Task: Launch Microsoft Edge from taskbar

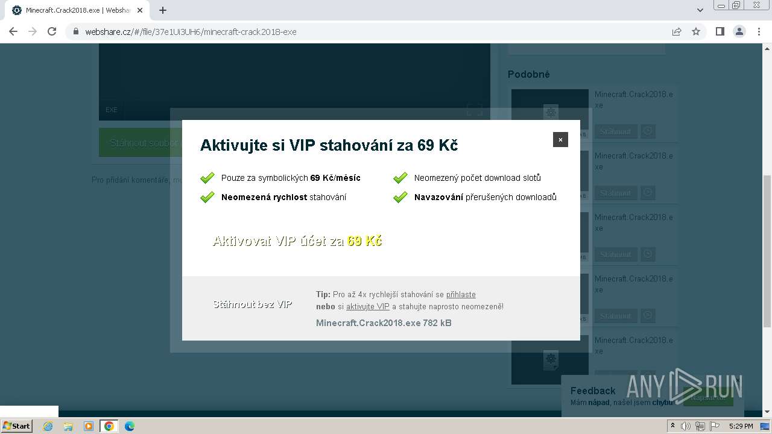Action: click(130, 426)
